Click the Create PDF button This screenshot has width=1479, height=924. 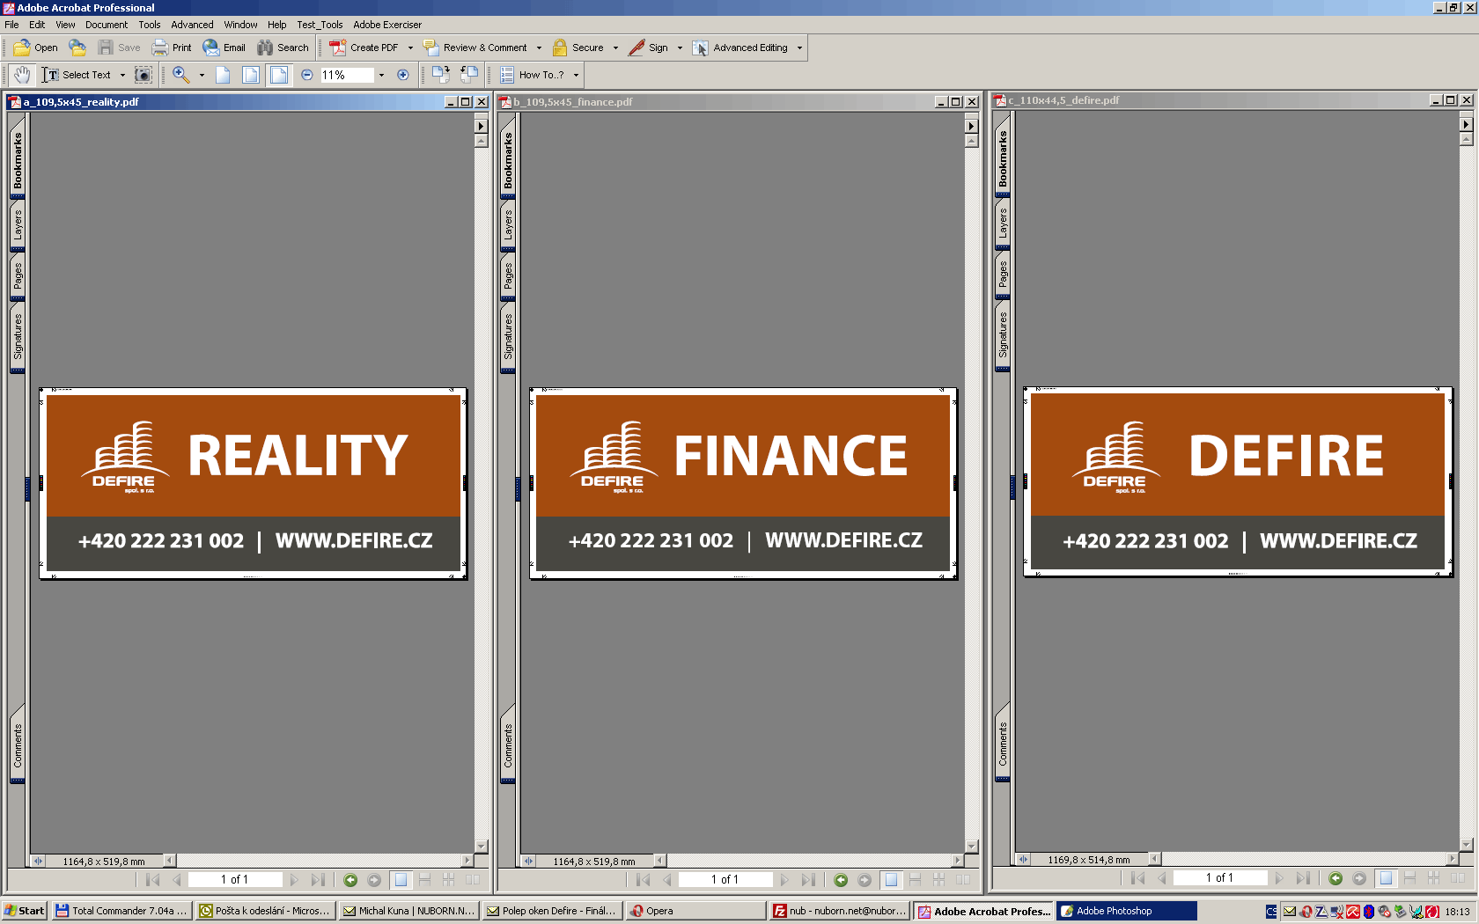(x=364, y=48)
